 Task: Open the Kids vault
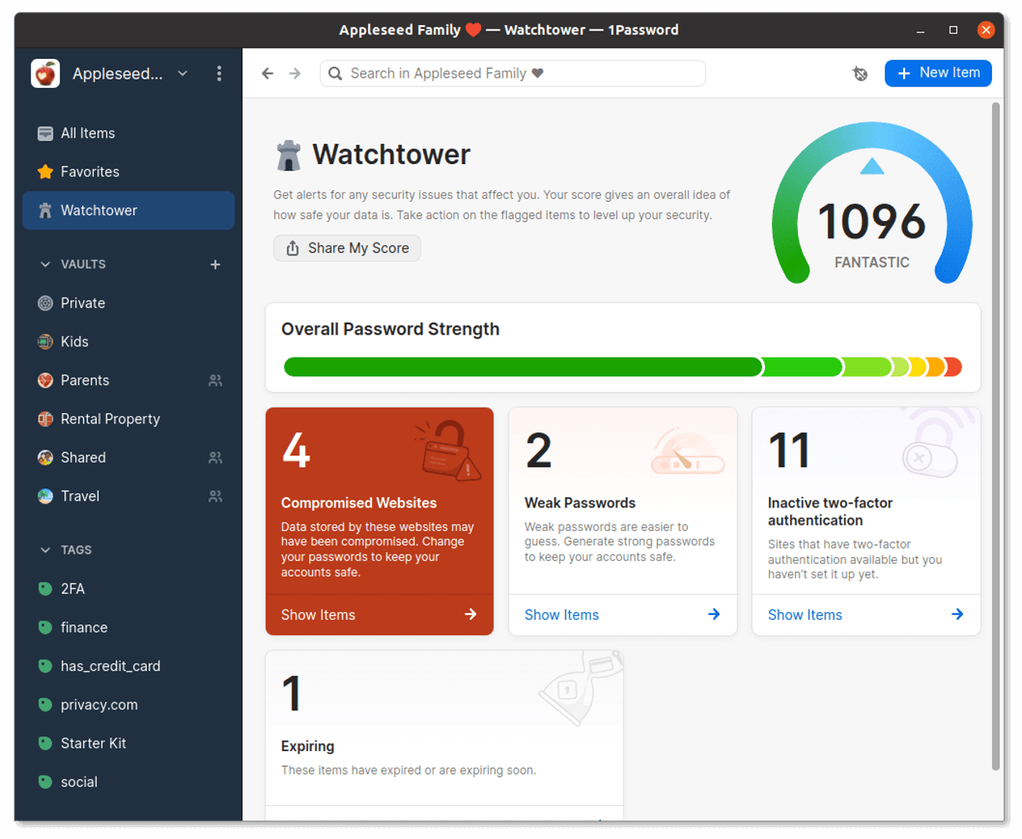coord(75,341)
